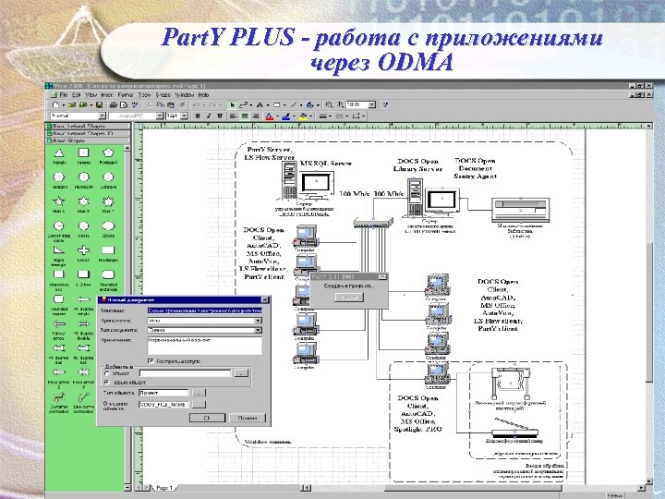Click the New drawing toolbar icon
The width and height of the screenshot is (665, 499).
coord(55,104)
